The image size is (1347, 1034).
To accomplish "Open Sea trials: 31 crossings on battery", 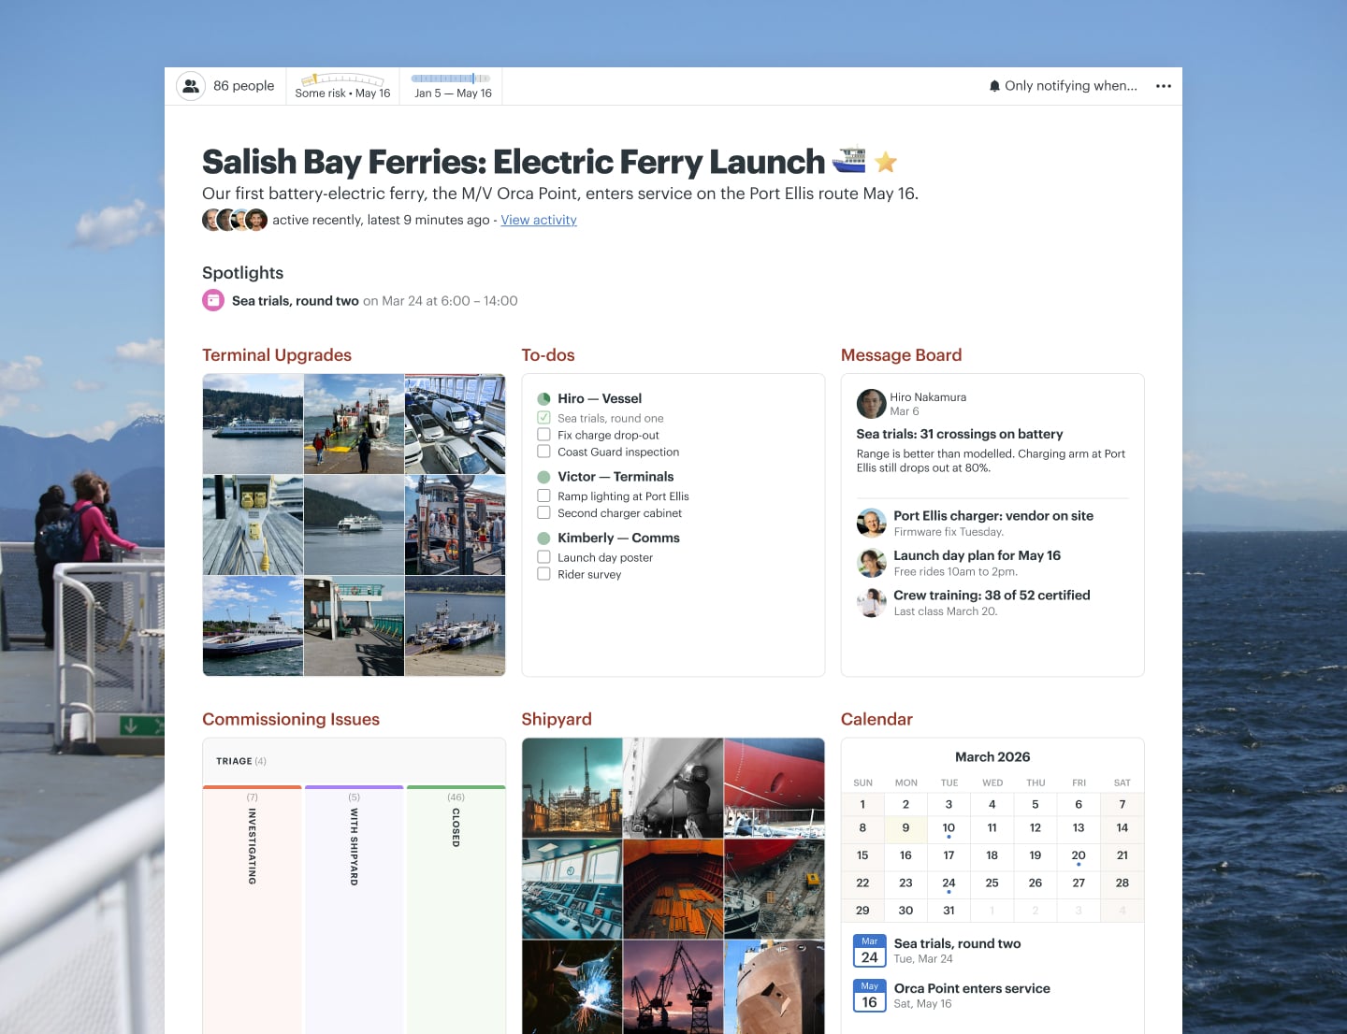I will pos(960,434).
